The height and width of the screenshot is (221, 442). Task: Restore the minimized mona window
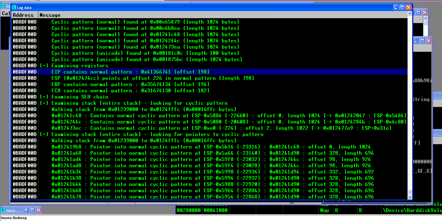(26, 210)
